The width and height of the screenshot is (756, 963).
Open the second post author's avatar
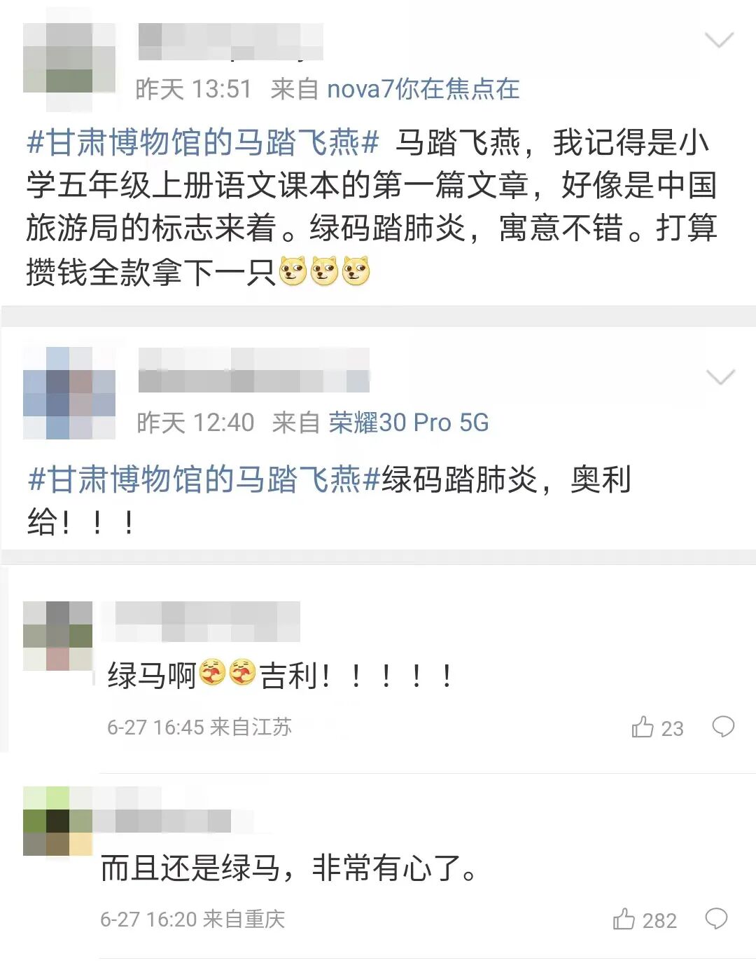point(69,393)
